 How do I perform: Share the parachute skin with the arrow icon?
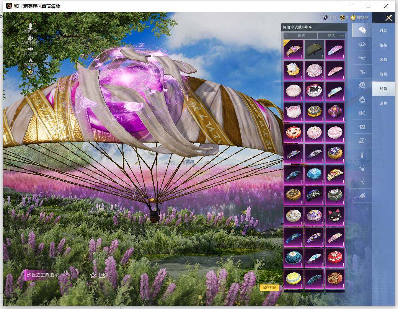(x=102, y=275)
